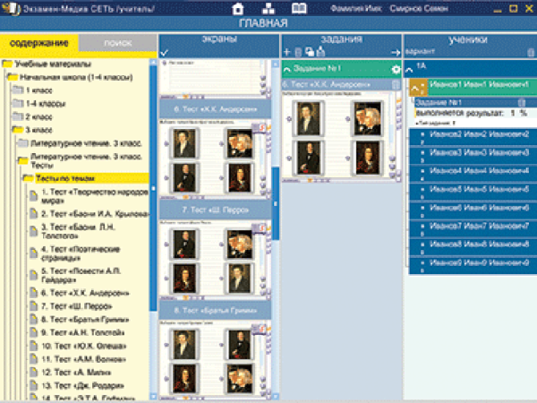Click the Home icon in top bar

pyautogui.click(x=238, y=8)
